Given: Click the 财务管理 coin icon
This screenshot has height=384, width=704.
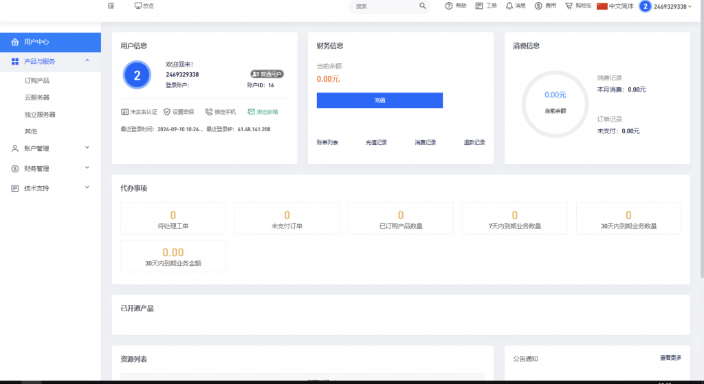Looking at the screenshot, I should [15, 169].
